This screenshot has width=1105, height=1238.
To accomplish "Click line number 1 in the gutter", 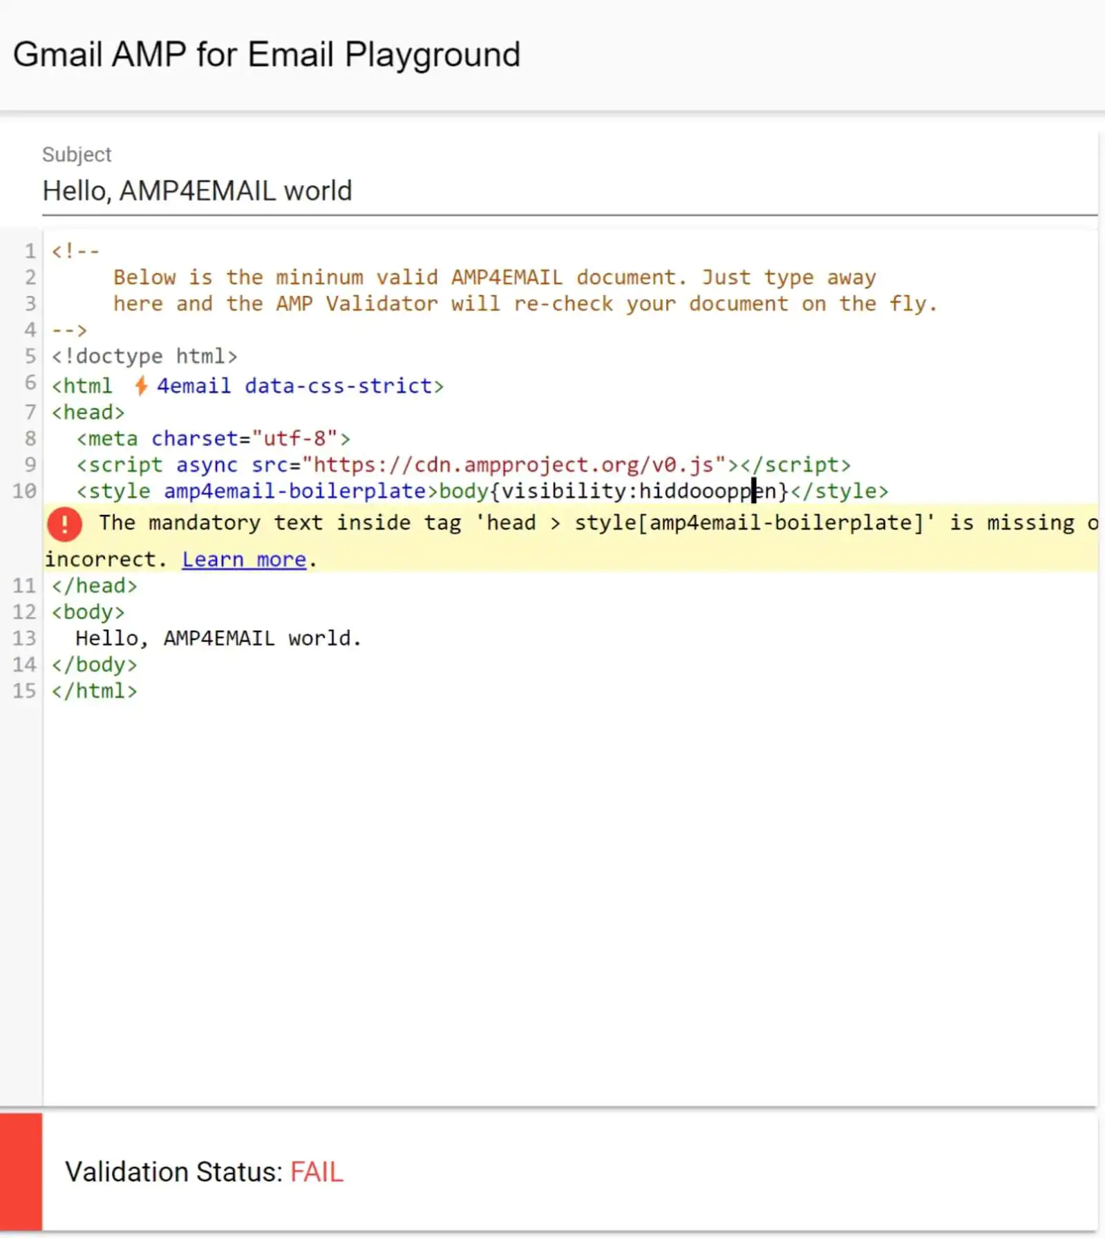I will pos(30,251).
